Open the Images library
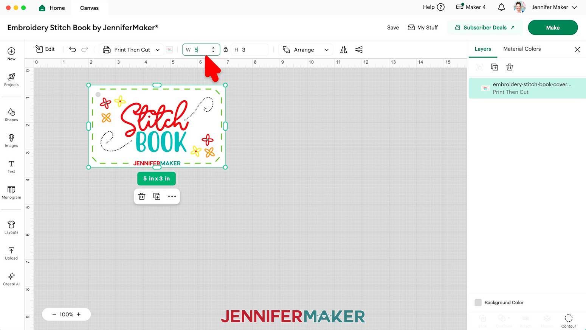The width and height of the screenshot is (586, 330). [x=11, y=140]
